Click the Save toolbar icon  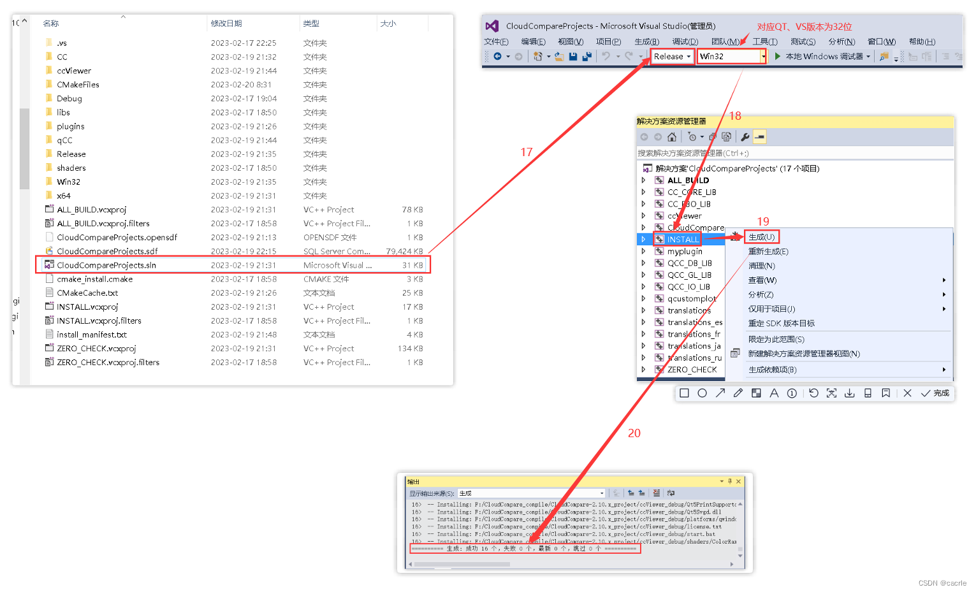pyautogui.click(x=573, y=57)
